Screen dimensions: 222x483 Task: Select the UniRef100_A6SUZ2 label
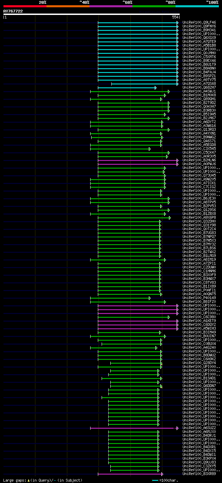tap(199, 428)
